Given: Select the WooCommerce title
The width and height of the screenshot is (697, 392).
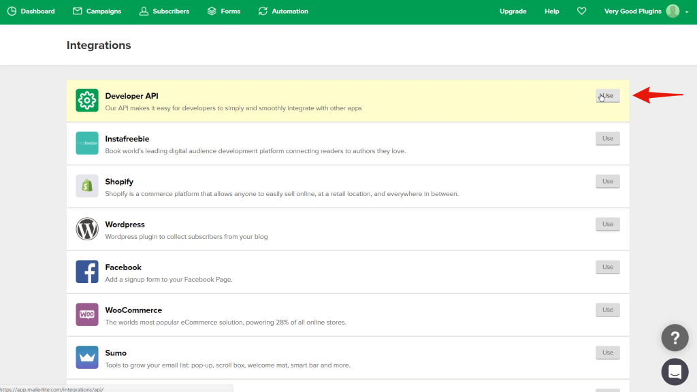Looking at the screenshot, I should (x=133, y=310).
